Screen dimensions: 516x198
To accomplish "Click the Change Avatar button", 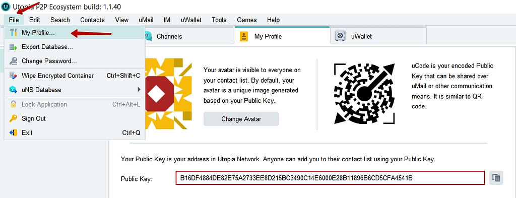I will [x=241, y=119].
